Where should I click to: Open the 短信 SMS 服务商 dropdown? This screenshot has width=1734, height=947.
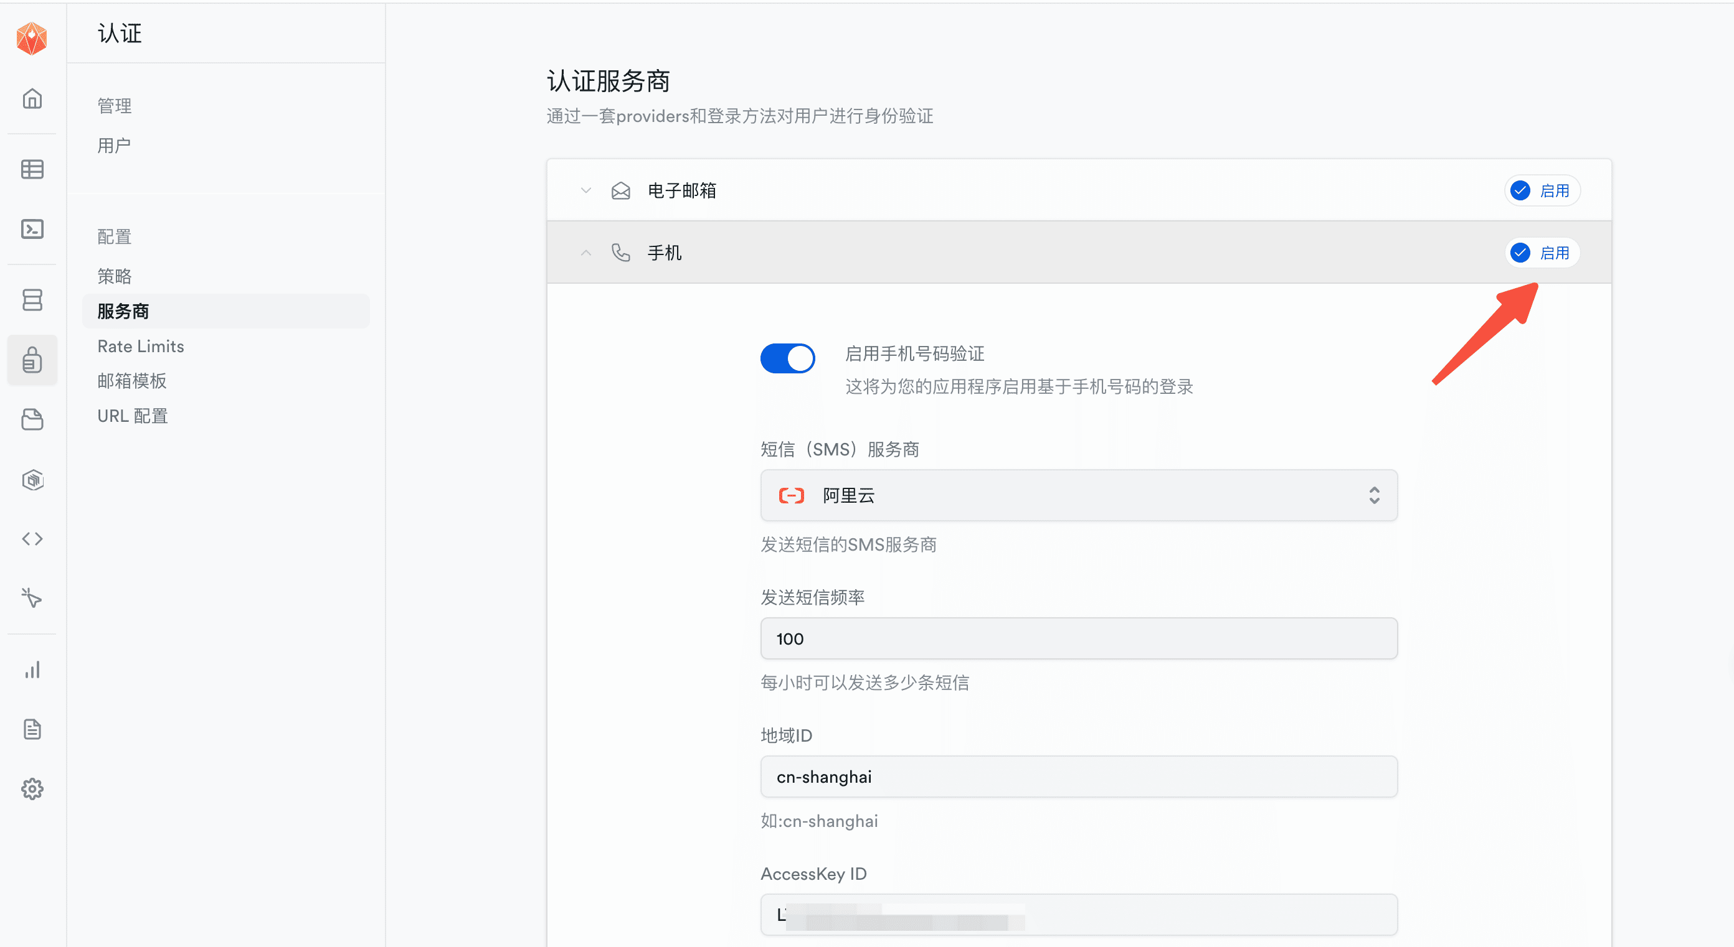point(1079,496)
